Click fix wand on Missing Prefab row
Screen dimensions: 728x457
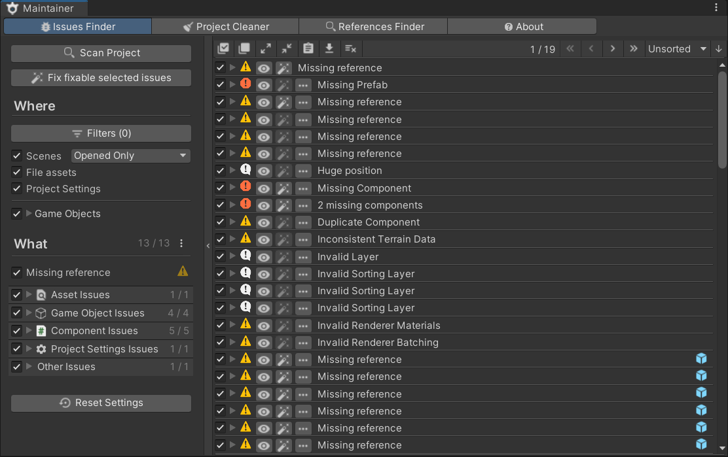pos(283,85)
